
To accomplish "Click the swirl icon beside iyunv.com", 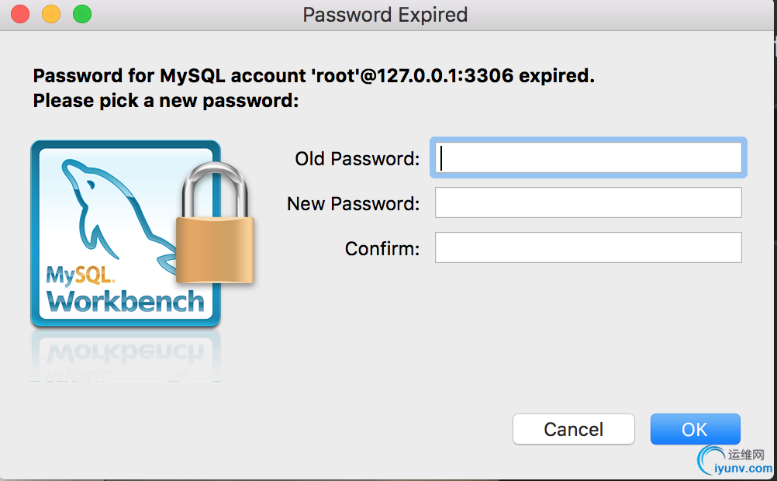I will 710,460.
